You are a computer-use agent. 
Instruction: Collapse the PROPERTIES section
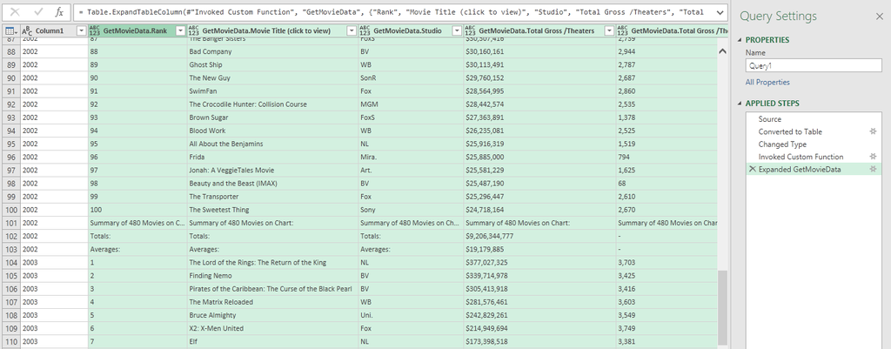(740, 40)
